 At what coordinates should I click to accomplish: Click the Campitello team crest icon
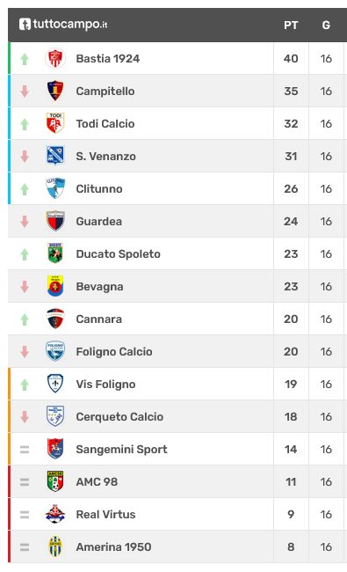coord(55,91)
